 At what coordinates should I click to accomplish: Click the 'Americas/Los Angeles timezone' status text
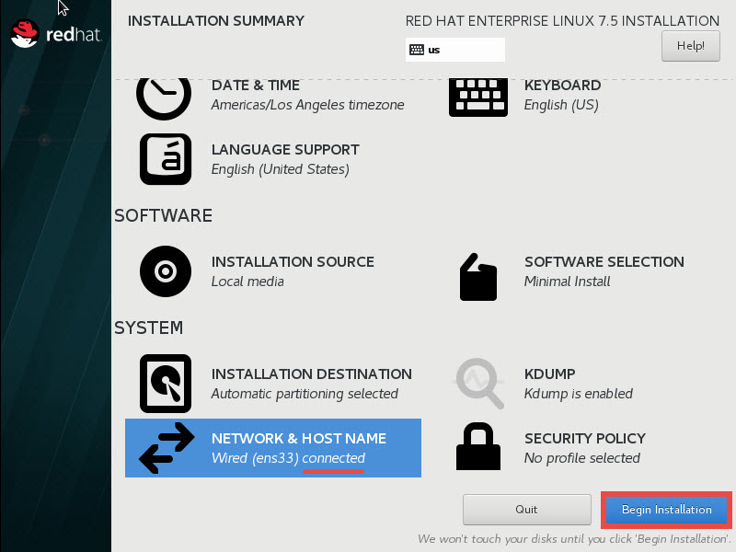[307, 105]
